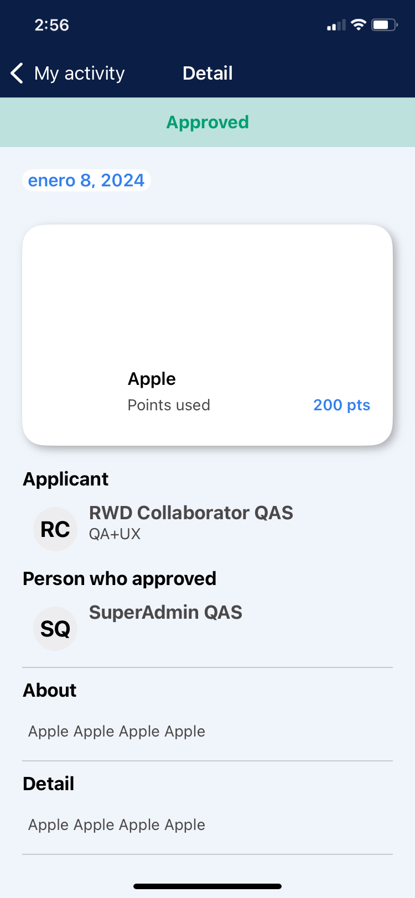
Task: Select the enero 8, 2024 date chip
Action: point(86,180)
